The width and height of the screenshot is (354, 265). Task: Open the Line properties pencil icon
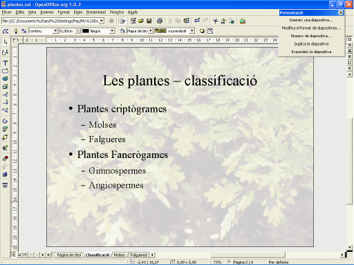(16, 31)
